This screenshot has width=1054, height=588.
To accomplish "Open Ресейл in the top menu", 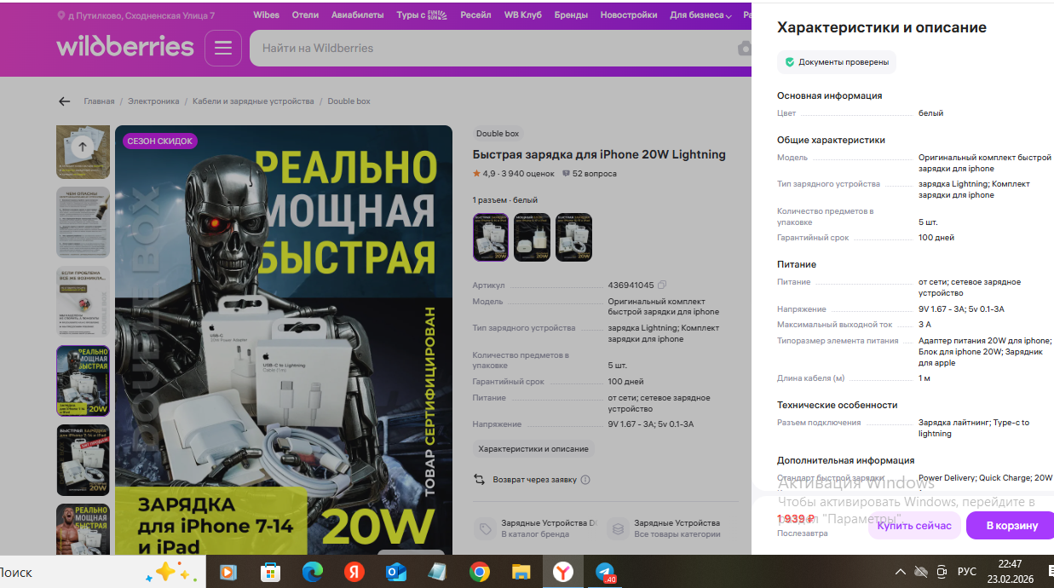I will (x=475, y=15).
